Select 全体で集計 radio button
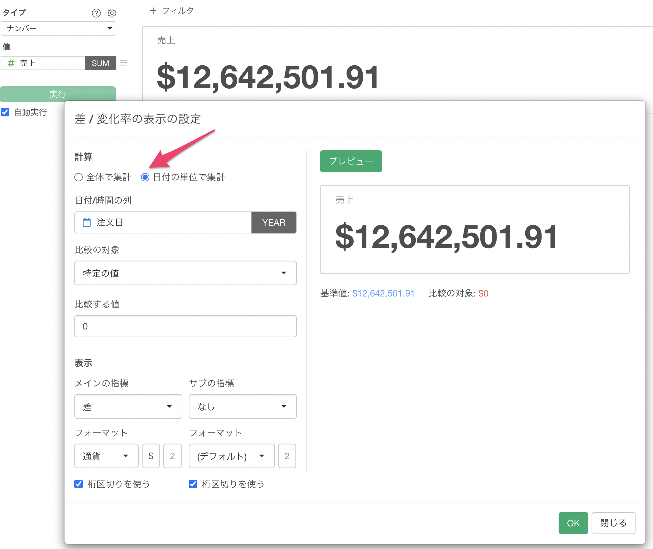 click(x=79, y=177)
